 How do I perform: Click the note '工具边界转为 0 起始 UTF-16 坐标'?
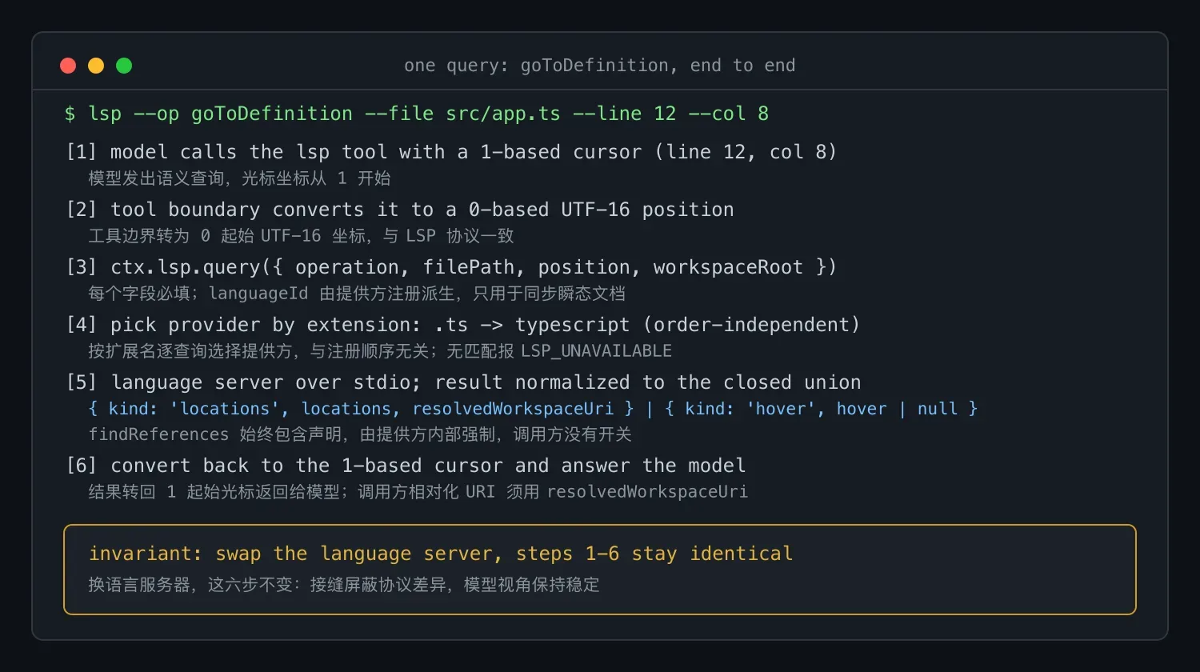(301, 236)
